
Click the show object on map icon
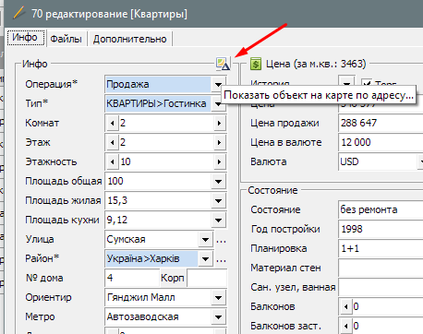[x=223, y=64]
